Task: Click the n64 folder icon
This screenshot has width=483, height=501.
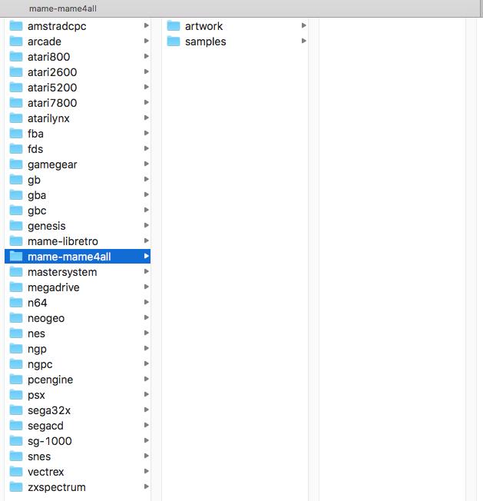Action: click(16, 302)
